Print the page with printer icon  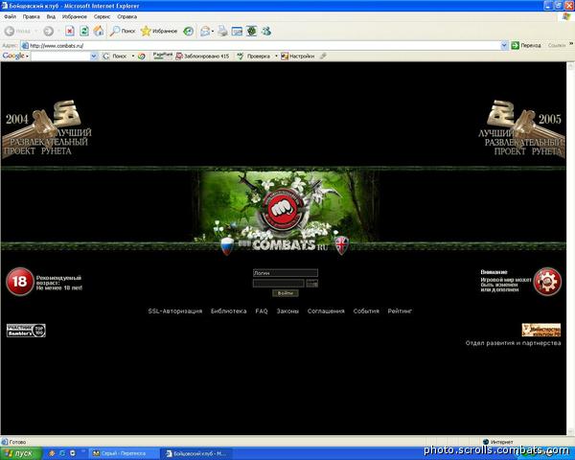[222, 32]
